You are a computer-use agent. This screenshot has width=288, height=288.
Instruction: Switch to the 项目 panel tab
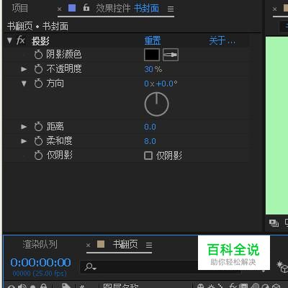point(20,9)
